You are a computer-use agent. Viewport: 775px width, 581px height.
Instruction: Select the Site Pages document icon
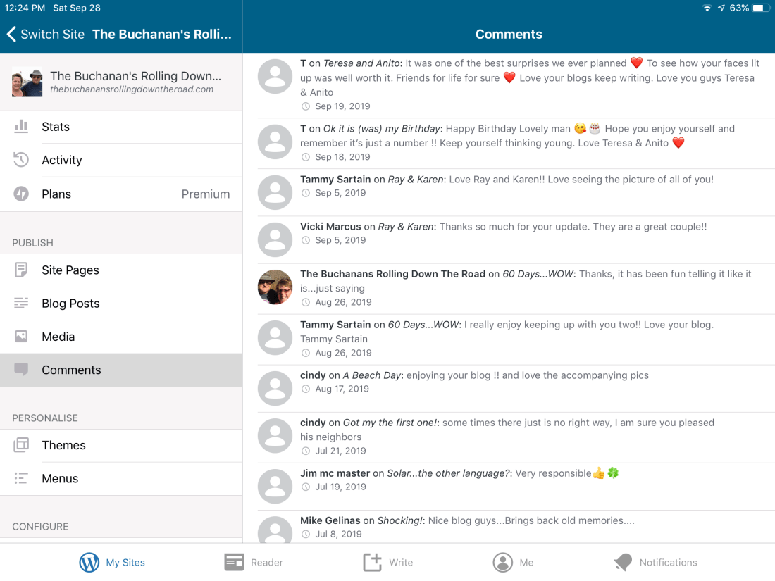(x=21, y=270)
